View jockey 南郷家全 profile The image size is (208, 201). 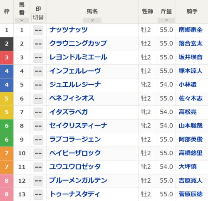pos(191,30)
